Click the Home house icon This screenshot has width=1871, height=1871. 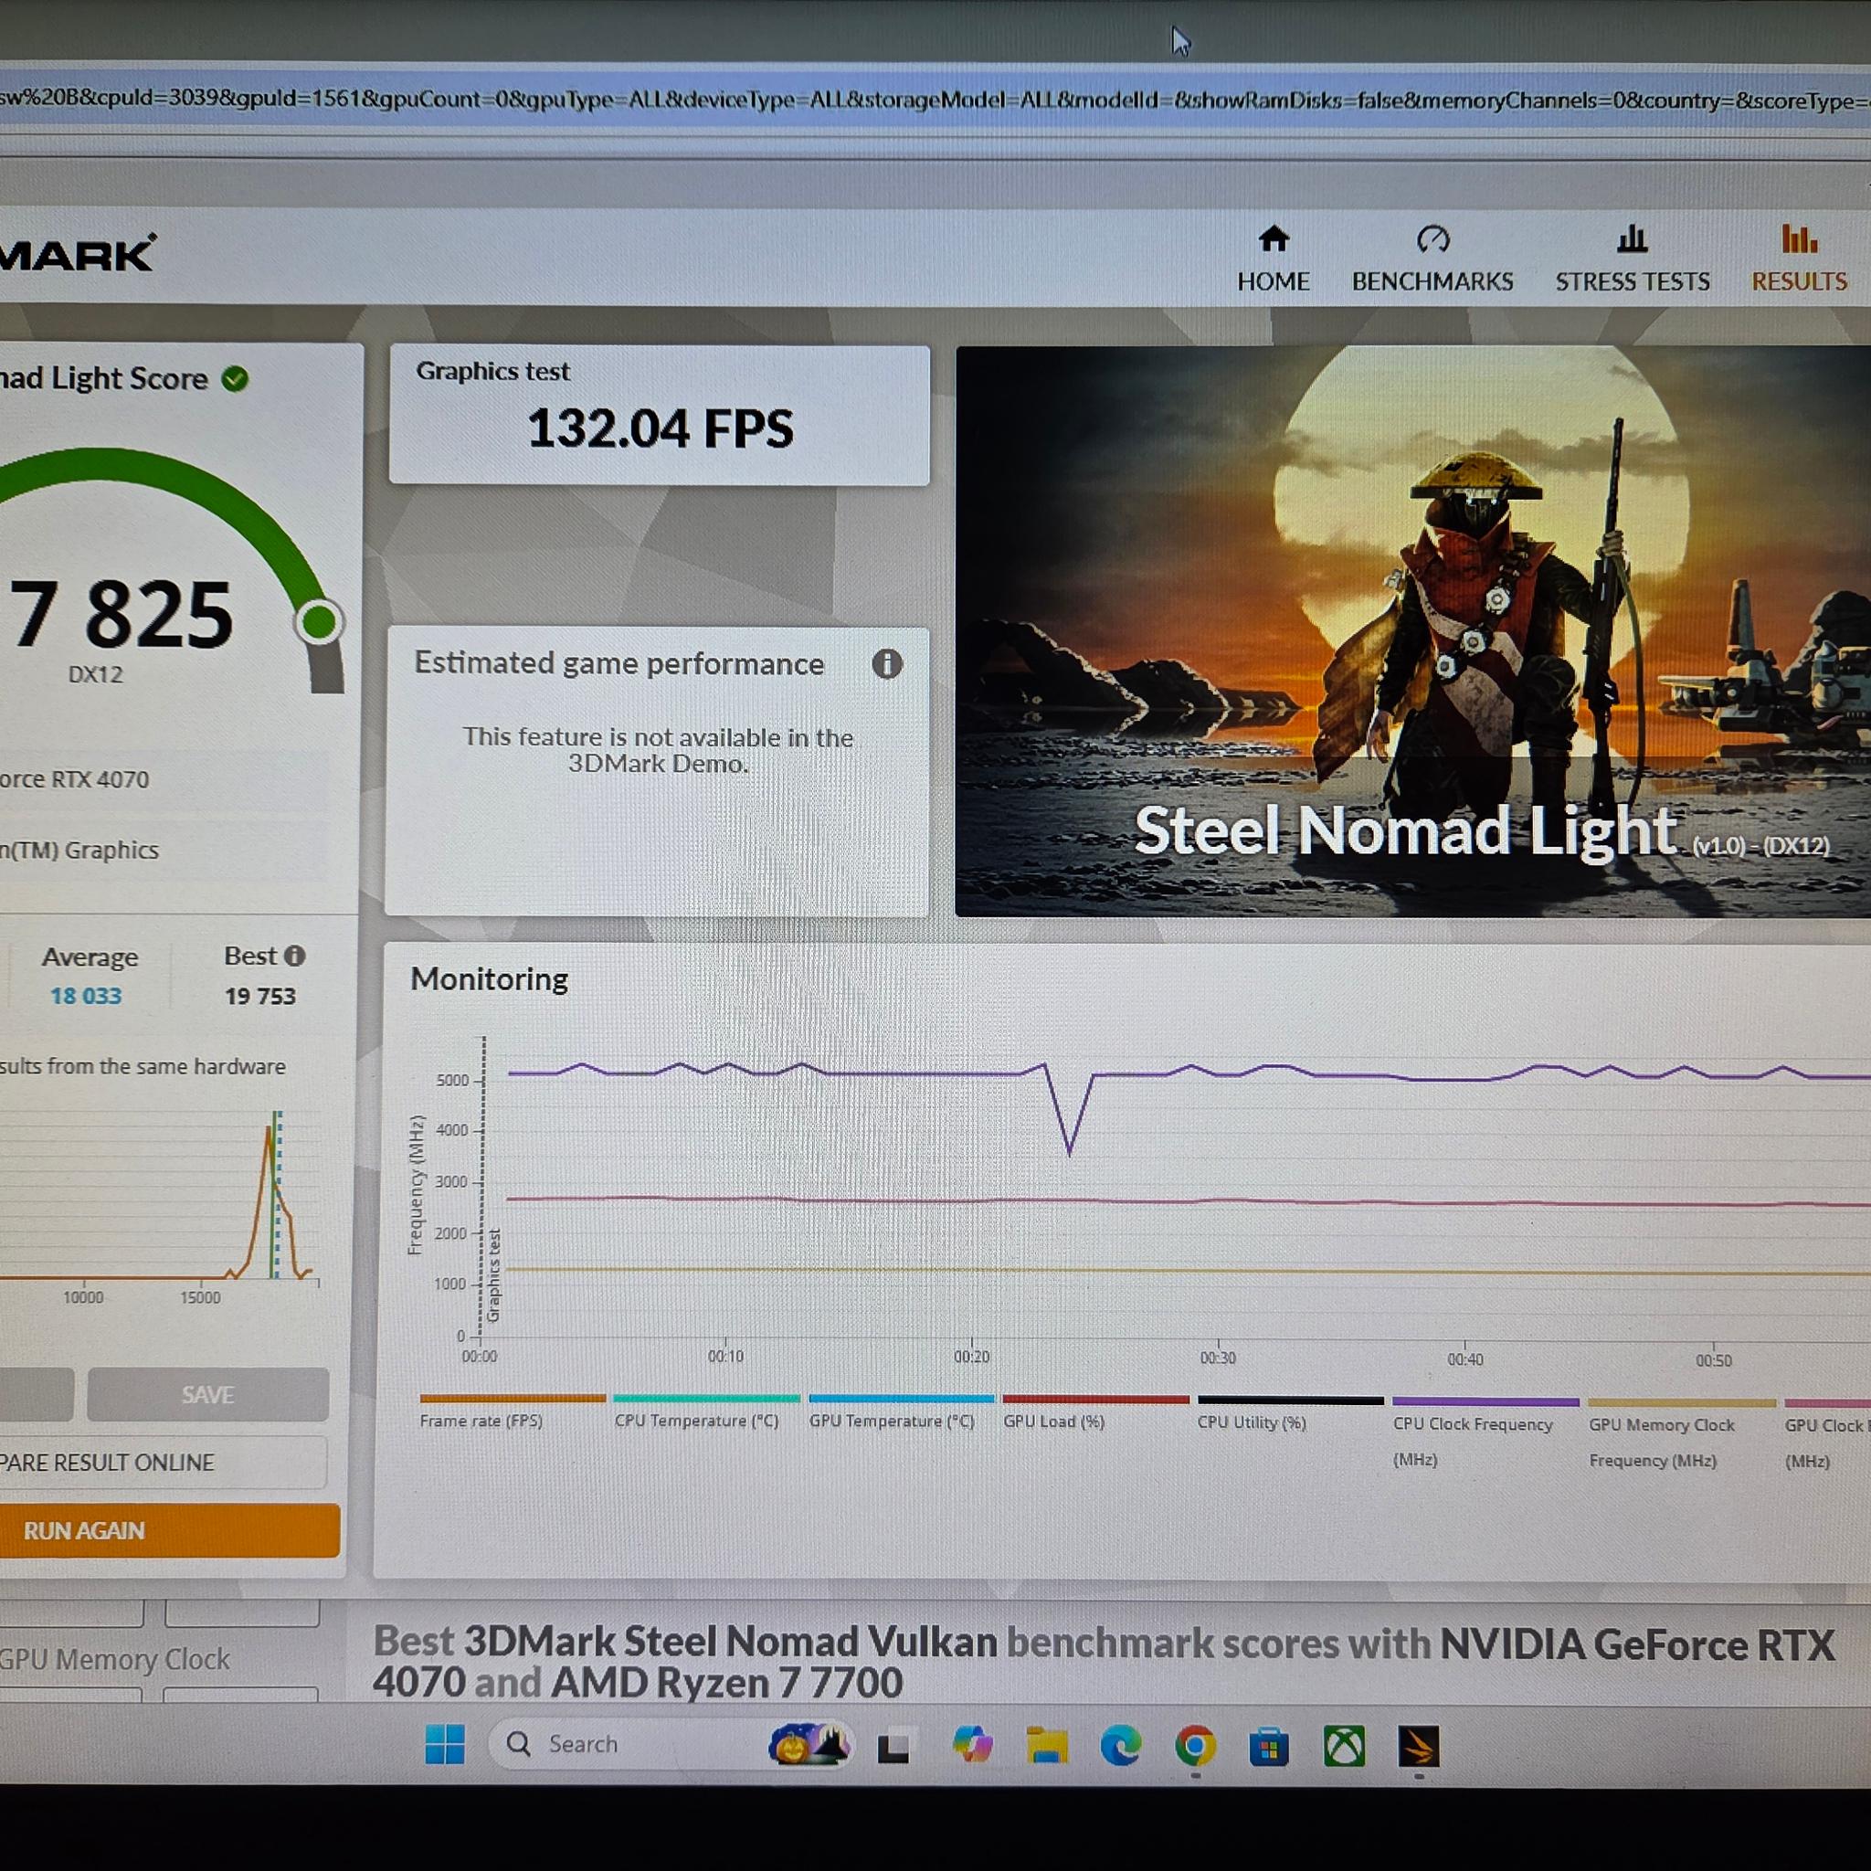1274,238
